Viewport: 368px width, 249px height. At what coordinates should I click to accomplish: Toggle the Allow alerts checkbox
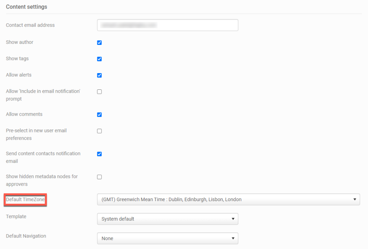99,75
